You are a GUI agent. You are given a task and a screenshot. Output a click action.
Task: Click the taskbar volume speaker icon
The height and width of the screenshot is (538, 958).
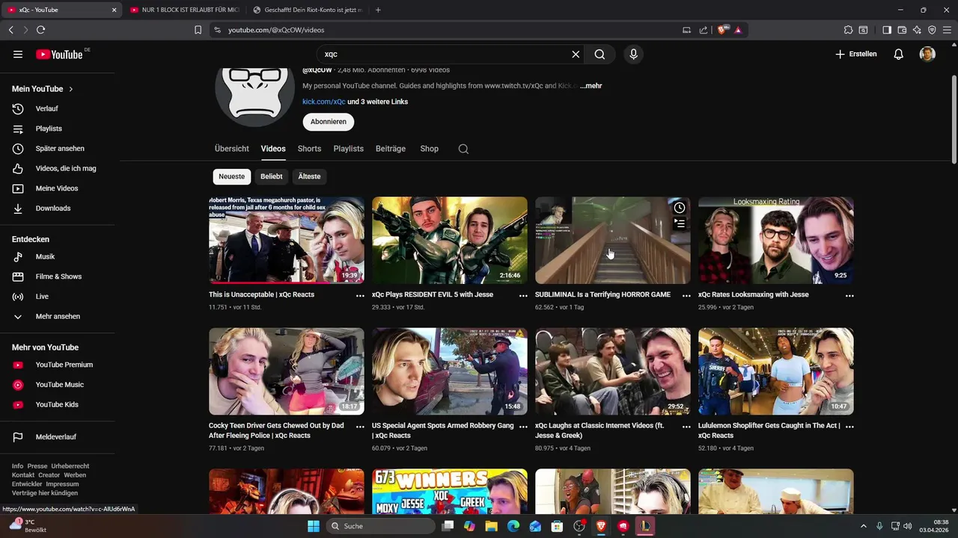(x=908, y=526)
